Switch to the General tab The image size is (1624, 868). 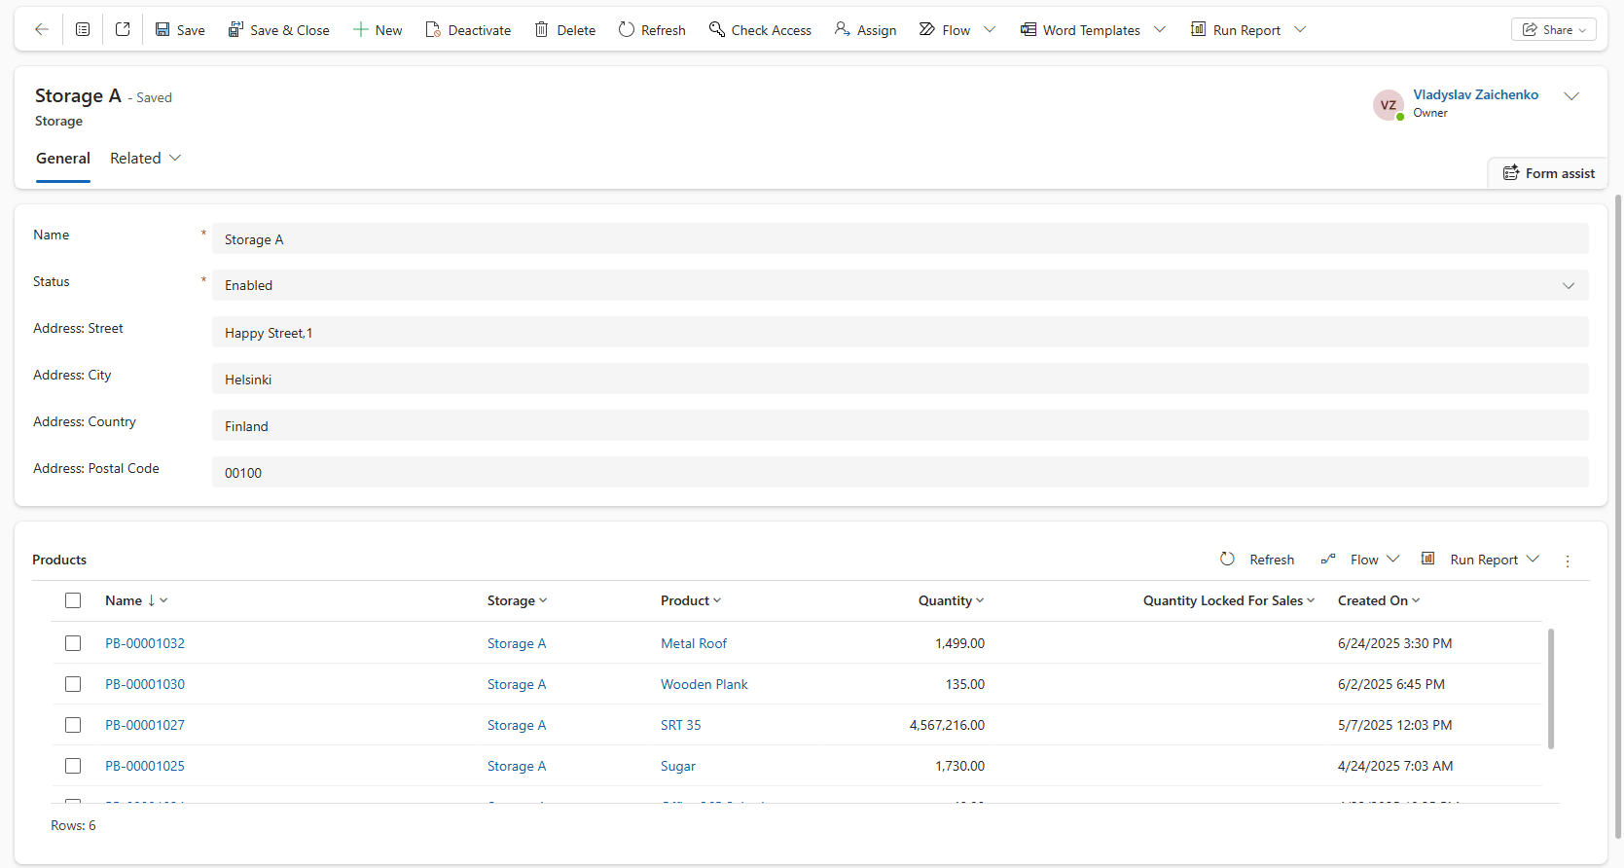click(x=63, y=159)
